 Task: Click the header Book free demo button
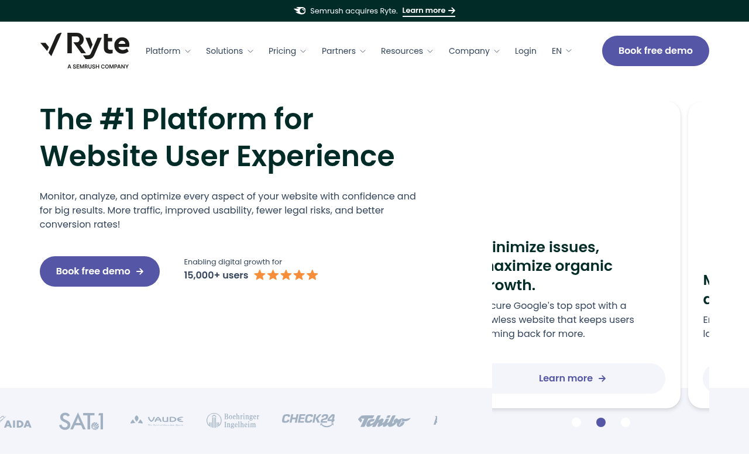tap(655, 51)
